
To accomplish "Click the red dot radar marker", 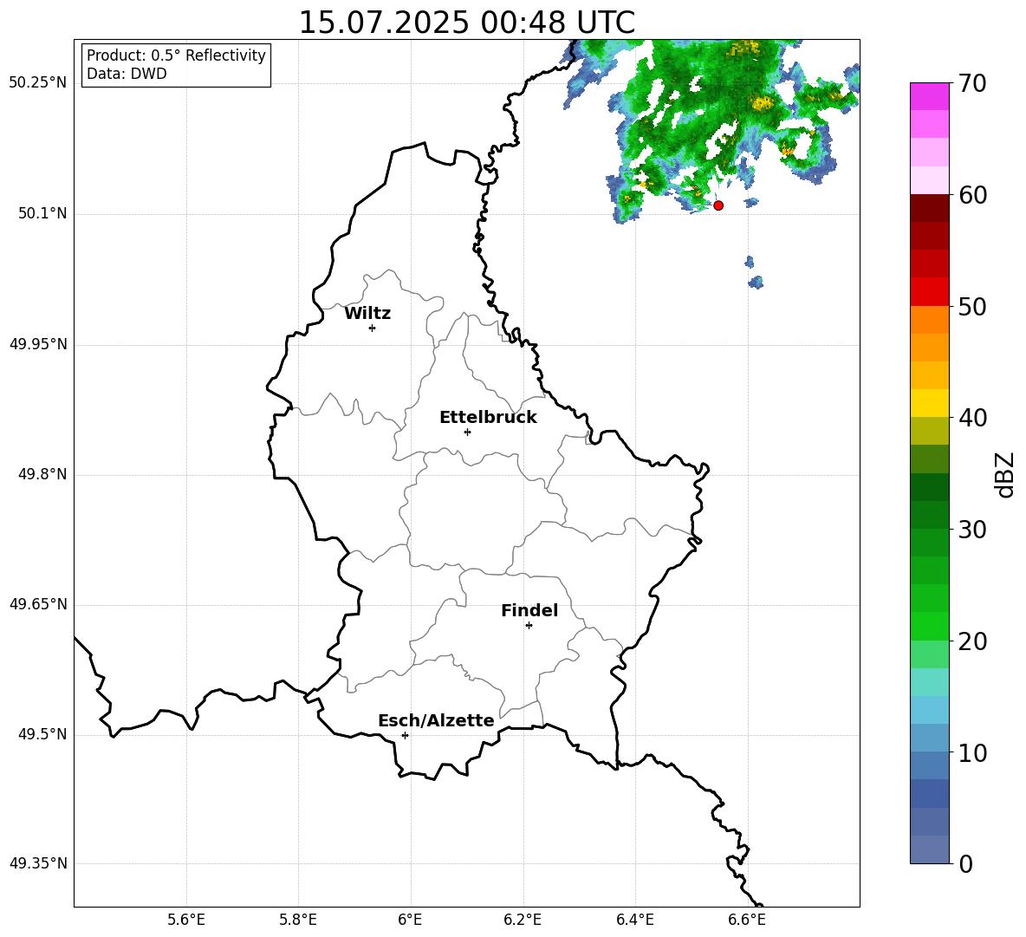I will [718, 205].
